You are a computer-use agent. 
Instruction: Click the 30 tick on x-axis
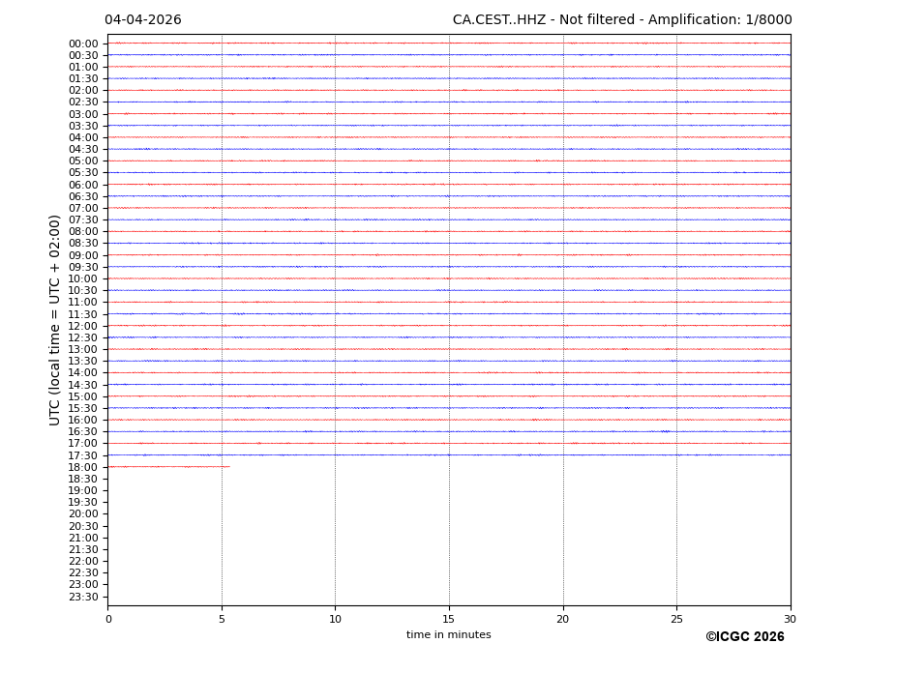point(790,620)
